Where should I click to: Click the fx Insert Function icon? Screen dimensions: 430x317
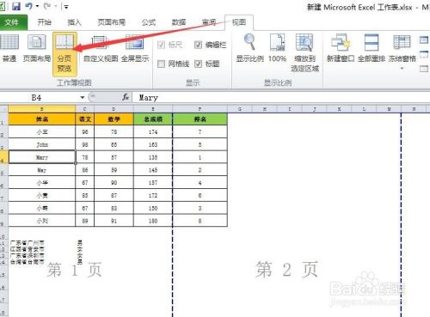click(x=126, y=97)
